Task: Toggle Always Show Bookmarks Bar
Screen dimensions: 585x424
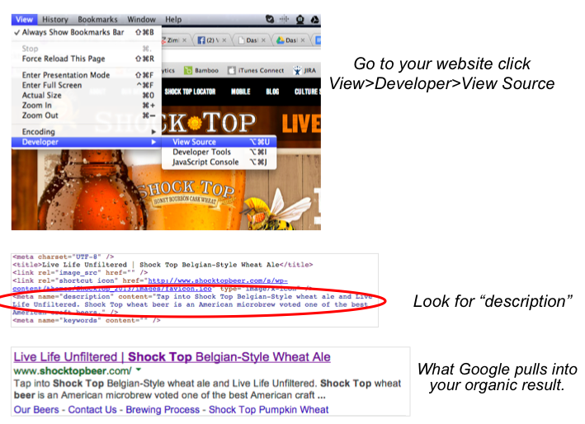Action: (87, 32)
